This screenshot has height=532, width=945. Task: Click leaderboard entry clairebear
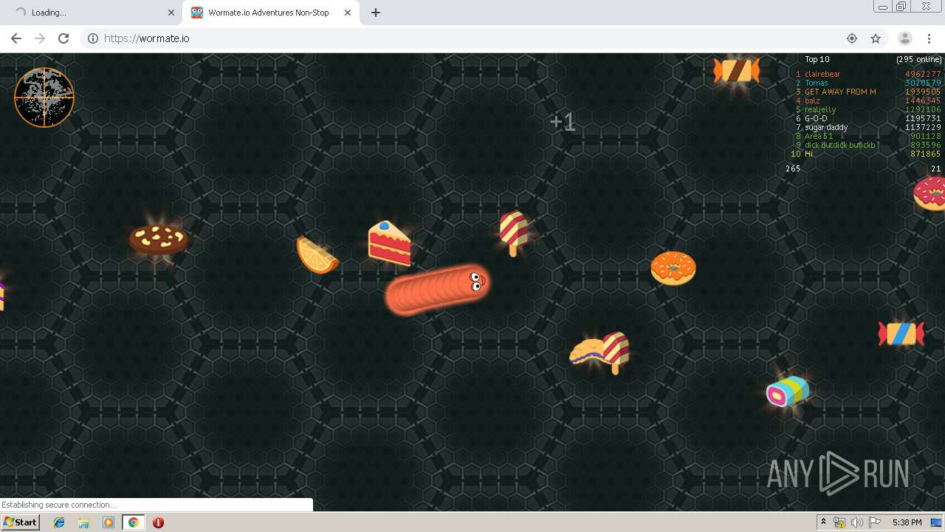click(868, 74)
